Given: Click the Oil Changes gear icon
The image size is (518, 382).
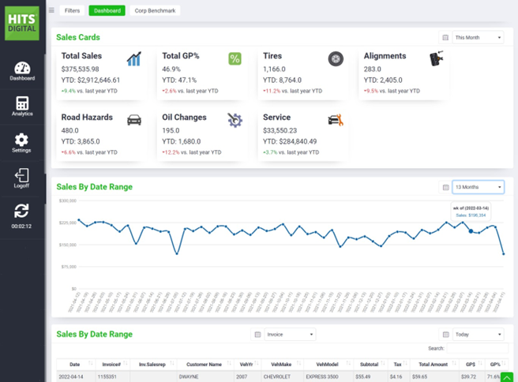Looking at the screenshot, I should pyautogui.click(x=235, y=120).
